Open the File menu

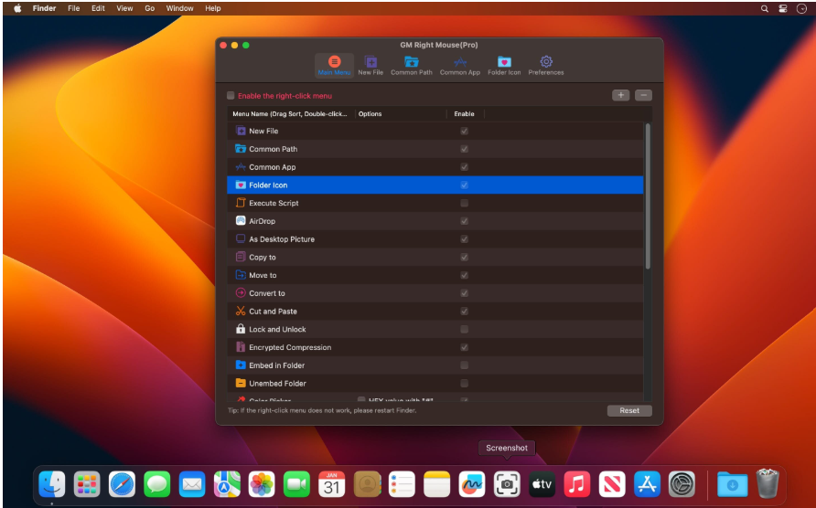tap(74, 8)
